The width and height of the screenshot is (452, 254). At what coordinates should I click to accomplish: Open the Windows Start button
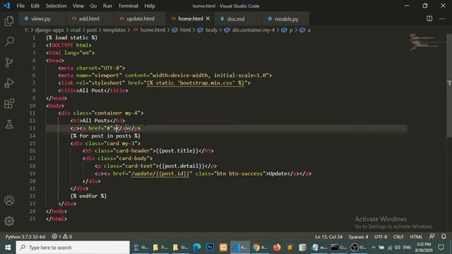[8, 248]
